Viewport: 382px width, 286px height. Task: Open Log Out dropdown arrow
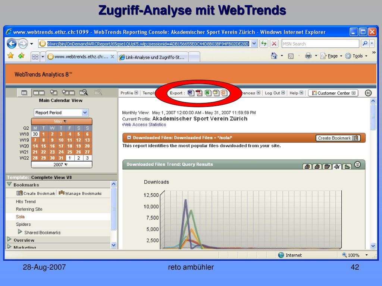[x=283, y=93]
